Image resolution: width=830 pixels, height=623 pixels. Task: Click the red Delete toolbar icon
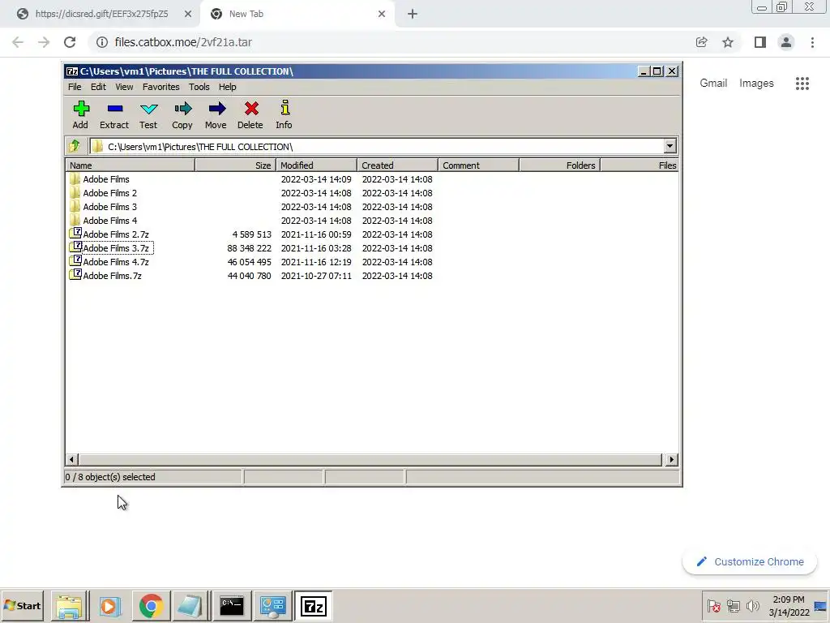coord(250,114)
